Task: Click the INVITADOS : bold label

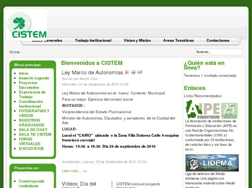Action: pos(73,106)
